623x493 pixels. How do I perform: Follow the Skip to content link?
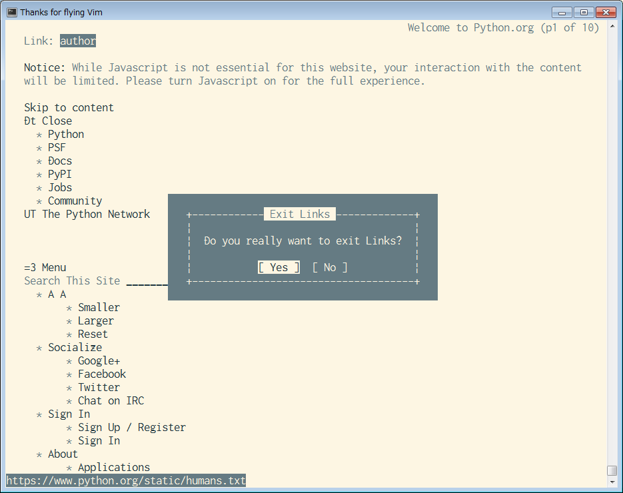tap(69, 107)
